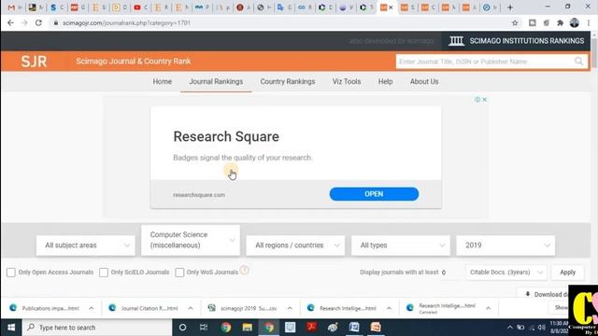
Task: Open Task View in taskbar
Action: click(x=204, y=328)
